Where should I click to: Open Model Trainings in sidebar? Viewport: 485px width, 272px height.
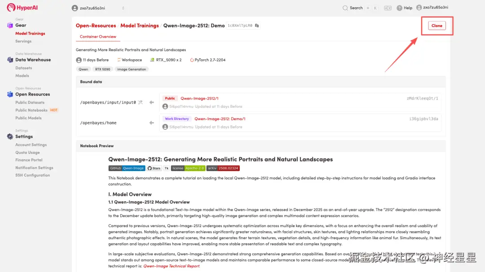point(31,33)
